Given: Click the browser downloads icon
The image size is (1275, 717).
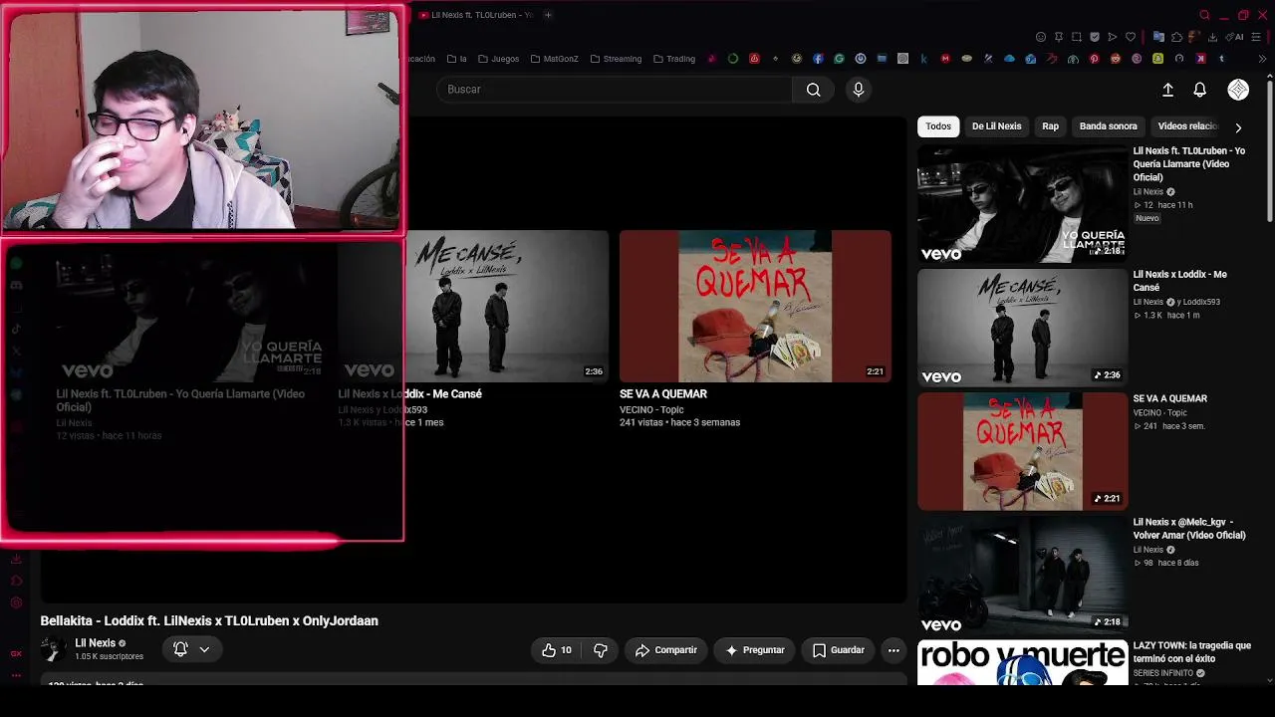Looking at the screenshot, I should pyautogui.click(x=1212, y=37).
